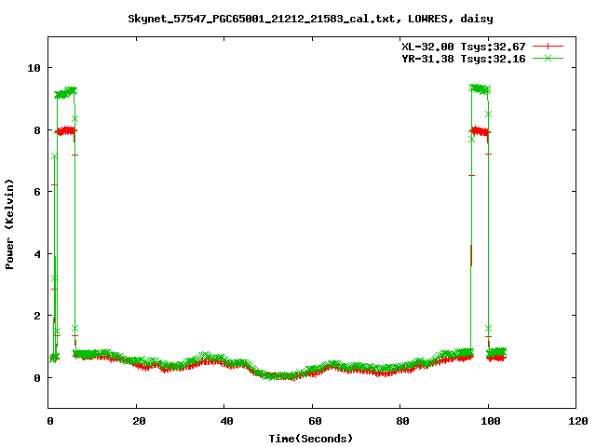Click the x-axis tick label 20
Screen dimensions: 596x447
pos(139,421)
